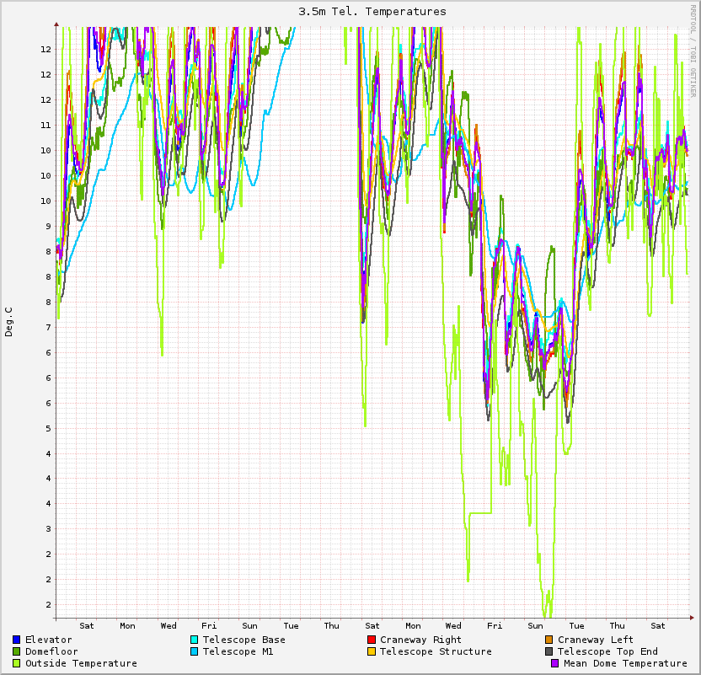
Task: Click the Deg.C vertical axis label
Action: (9, 322)
